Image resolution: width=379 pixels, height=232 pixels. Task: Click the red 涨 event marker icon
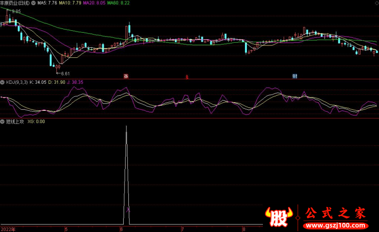126,76
